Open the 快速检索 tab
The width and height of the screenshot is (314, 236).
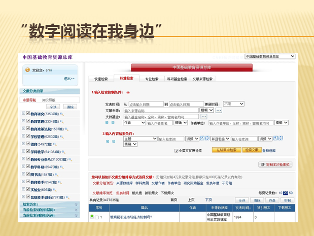101,79
